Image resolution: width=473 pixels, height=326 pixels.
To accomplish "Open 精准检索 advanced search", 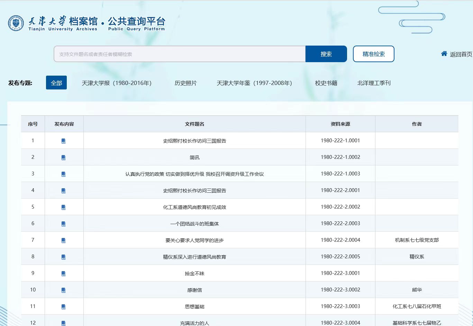I will (x=374, y=54).
